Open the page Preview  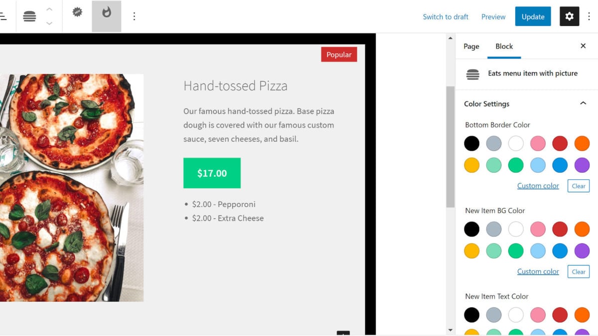(x=493, y=17)
